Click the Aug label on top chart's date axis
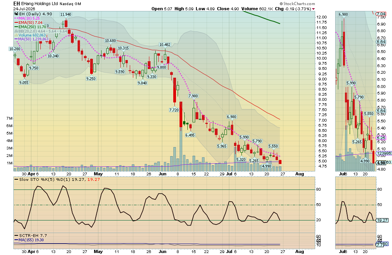 pos(299,174)
